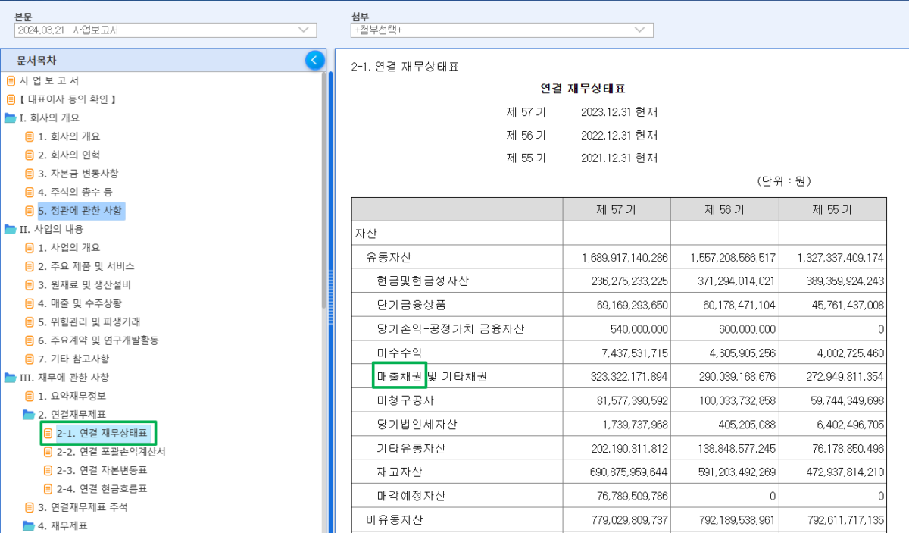Click the 재고자산 row label

click(x=399, y=472)
